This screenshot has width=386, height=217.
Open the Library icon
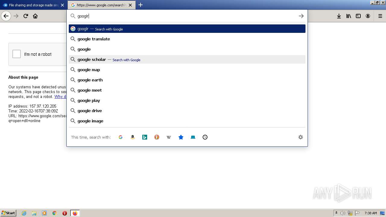[x=349, y=16]
